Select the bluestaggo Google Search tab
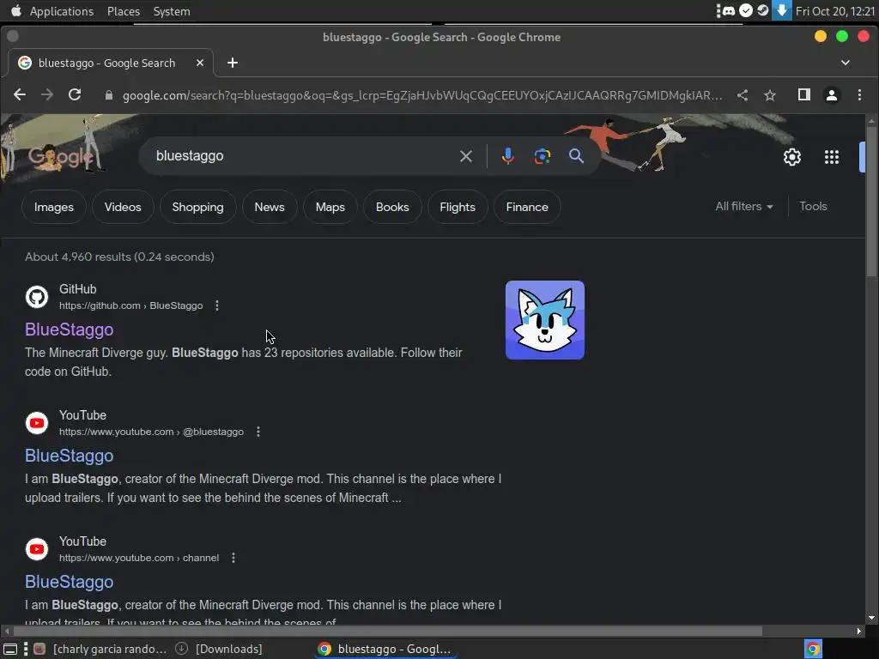879x659 pixels. pos(106,63)
